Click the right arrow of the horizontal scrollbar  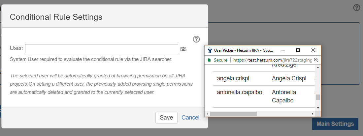click(x=313, y=114)
